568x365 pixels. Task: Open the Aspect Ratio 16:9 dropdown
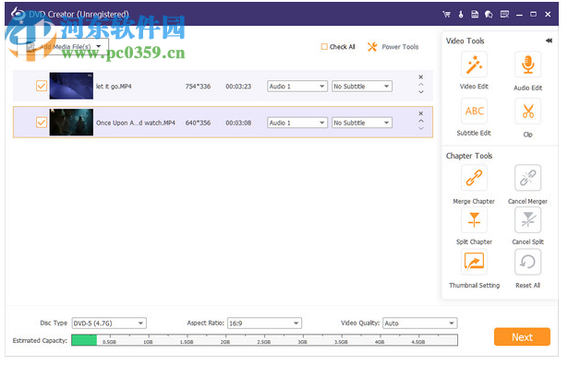(264, 324)
